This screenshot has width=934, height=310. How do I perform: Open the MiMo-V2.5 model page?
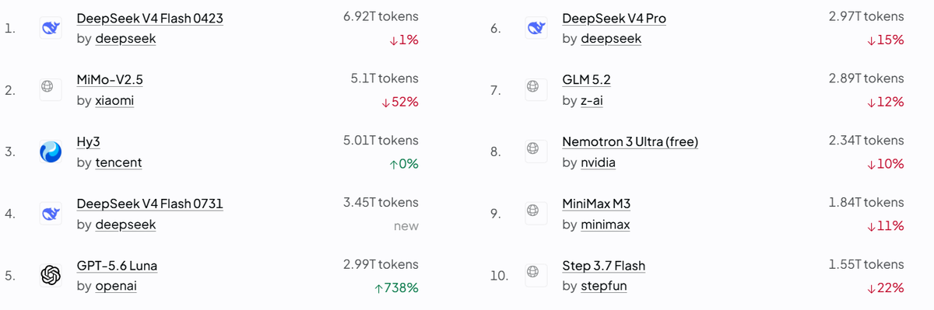coord(110,80)
